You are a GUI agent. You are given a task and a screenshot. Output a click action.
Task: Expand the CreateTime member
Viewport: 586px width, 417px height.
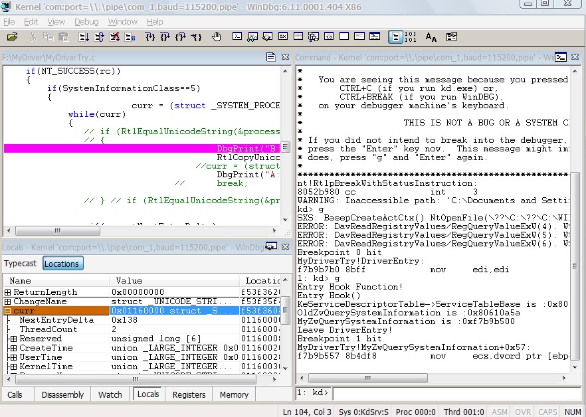coord(13,348)
